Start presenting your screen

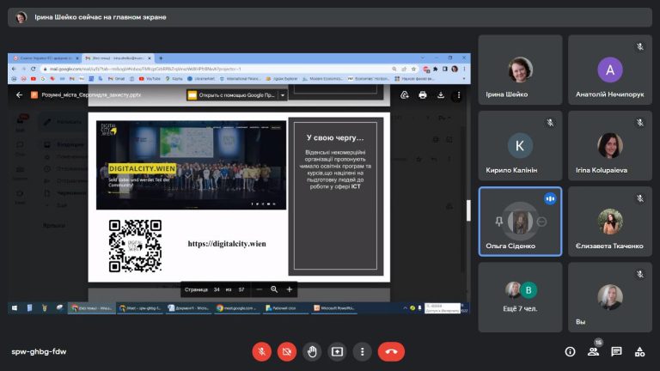point(337,351)
